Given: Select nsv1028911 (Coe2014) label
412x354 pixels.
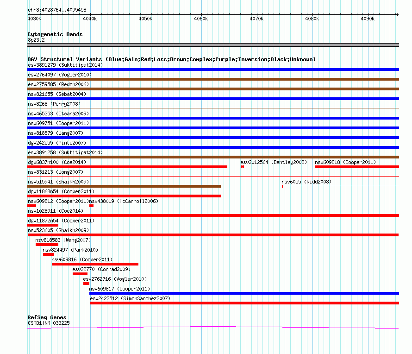Looking at the screenshot, I should (56, 211).
